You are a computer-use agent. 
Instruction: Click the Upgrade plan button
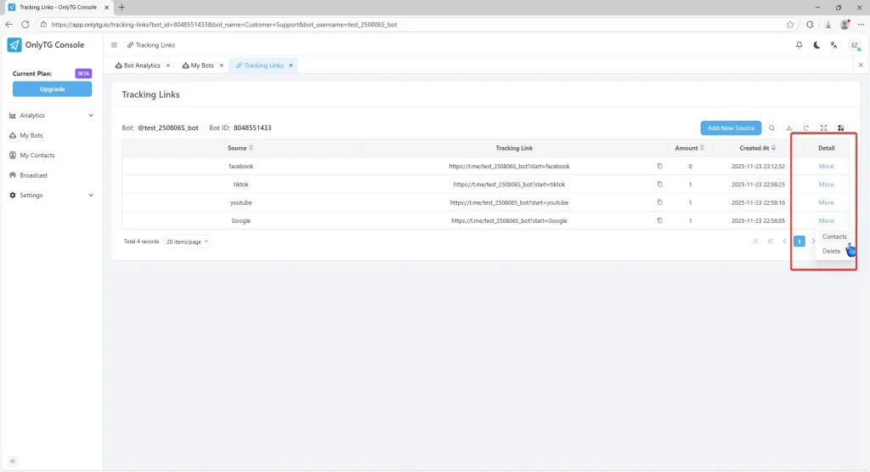pyautogui.click(x=52, y=89)
